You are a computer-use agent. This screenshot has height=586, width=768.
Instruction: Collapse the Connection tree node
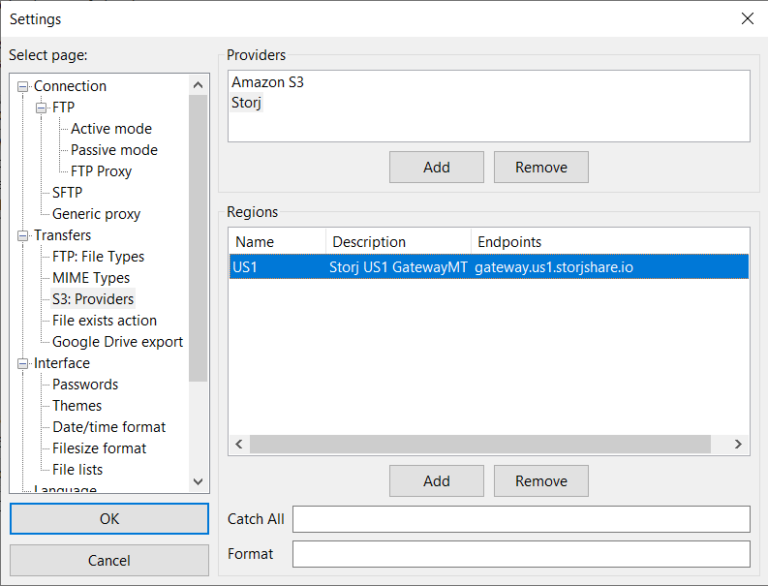pos(22,87)
